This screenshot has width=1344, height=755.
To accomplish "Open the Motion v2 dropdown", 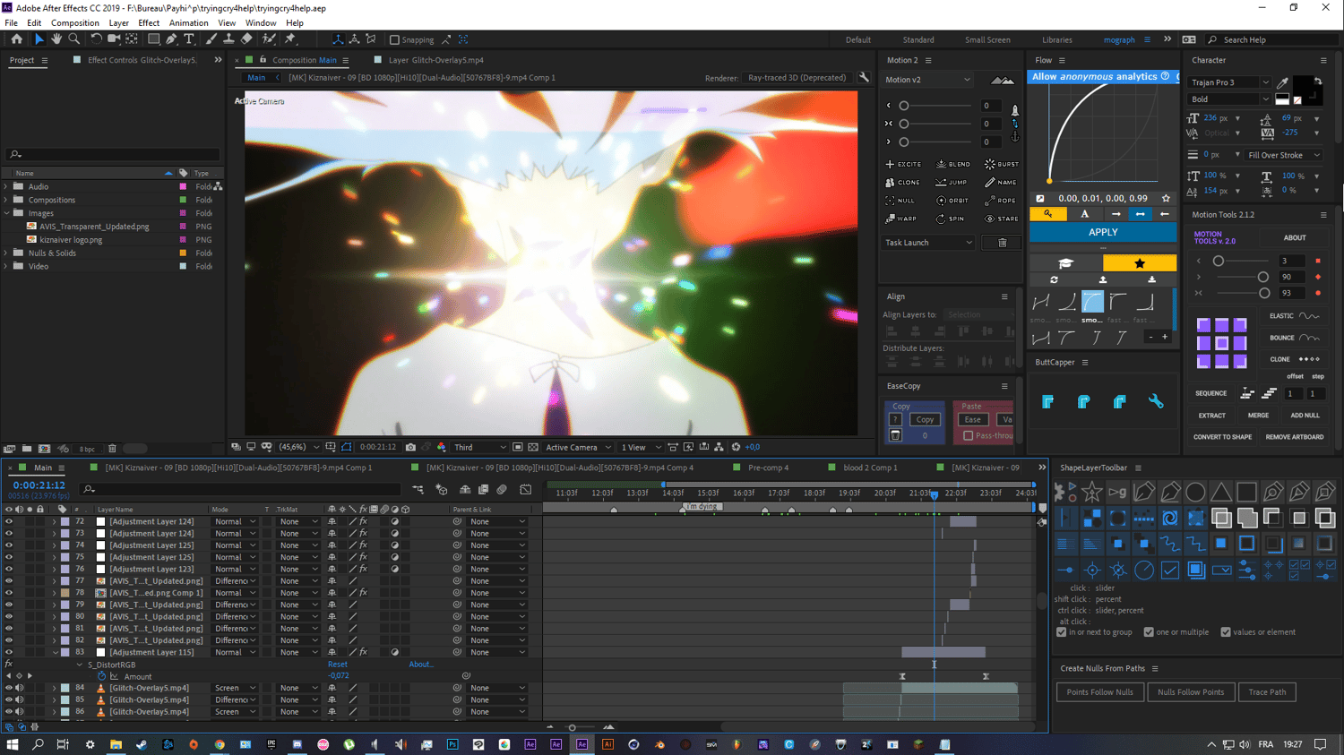I will [x=928, y=80].
